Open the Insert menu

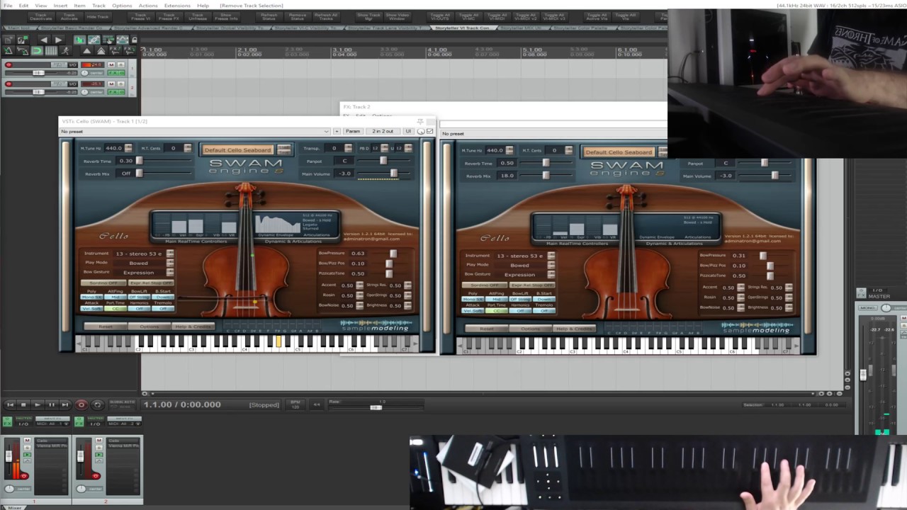pyautogui.click(x=60, y=5)
